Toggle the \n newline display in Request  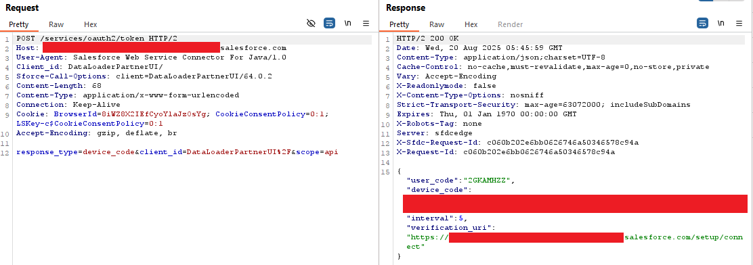click(x=347, y=23)
